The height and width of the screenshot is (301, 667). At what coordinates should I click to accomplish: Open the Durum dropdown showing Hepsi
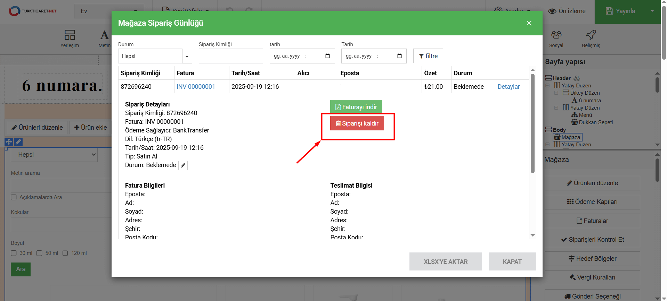click(155, 56)
